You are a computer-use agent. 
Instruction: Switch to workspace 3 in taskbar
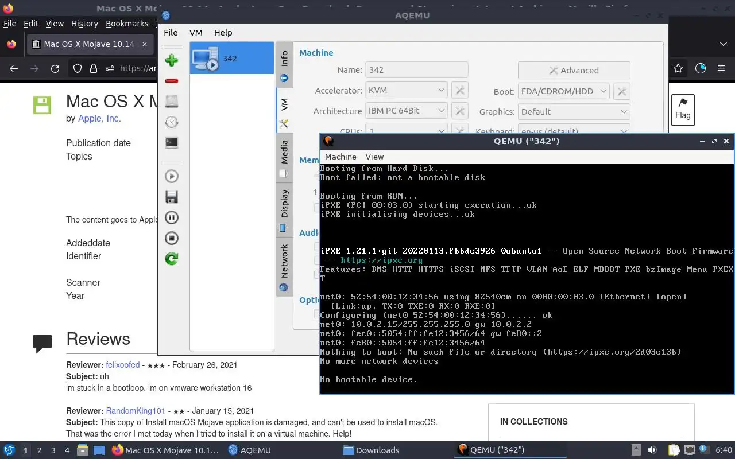53,450
